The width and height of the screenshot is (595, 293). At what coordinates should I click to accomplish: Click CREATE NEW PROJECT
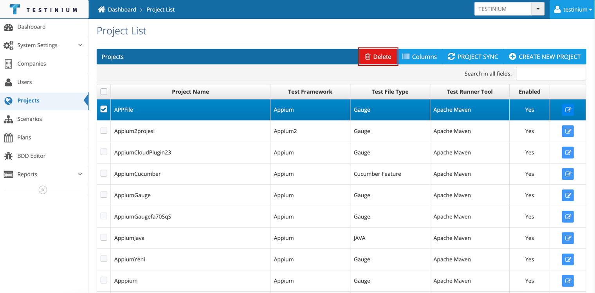(545, 57)
